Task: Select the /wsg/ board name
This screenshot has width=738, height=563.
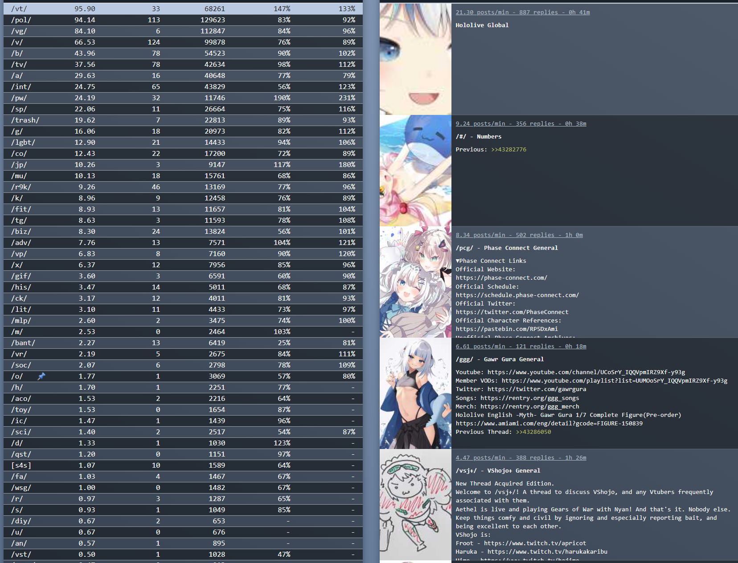Action: click(x=21, y=488)
